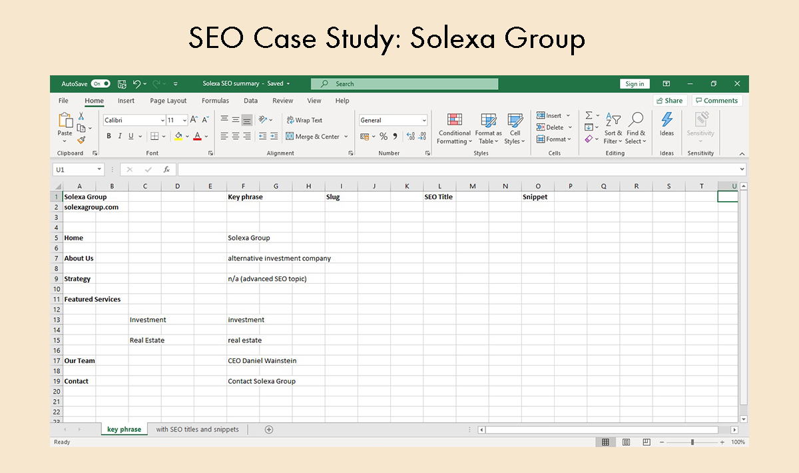The image size is (799, 473).
Task: Right-align the cell text
Action: [247, 137]
